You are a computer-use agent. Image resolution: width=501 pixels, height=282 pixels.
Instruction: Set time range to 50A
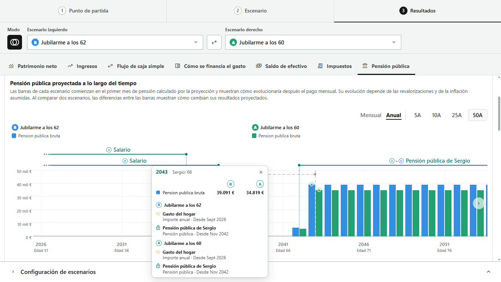pyautogui.click(x=478, y=115)
